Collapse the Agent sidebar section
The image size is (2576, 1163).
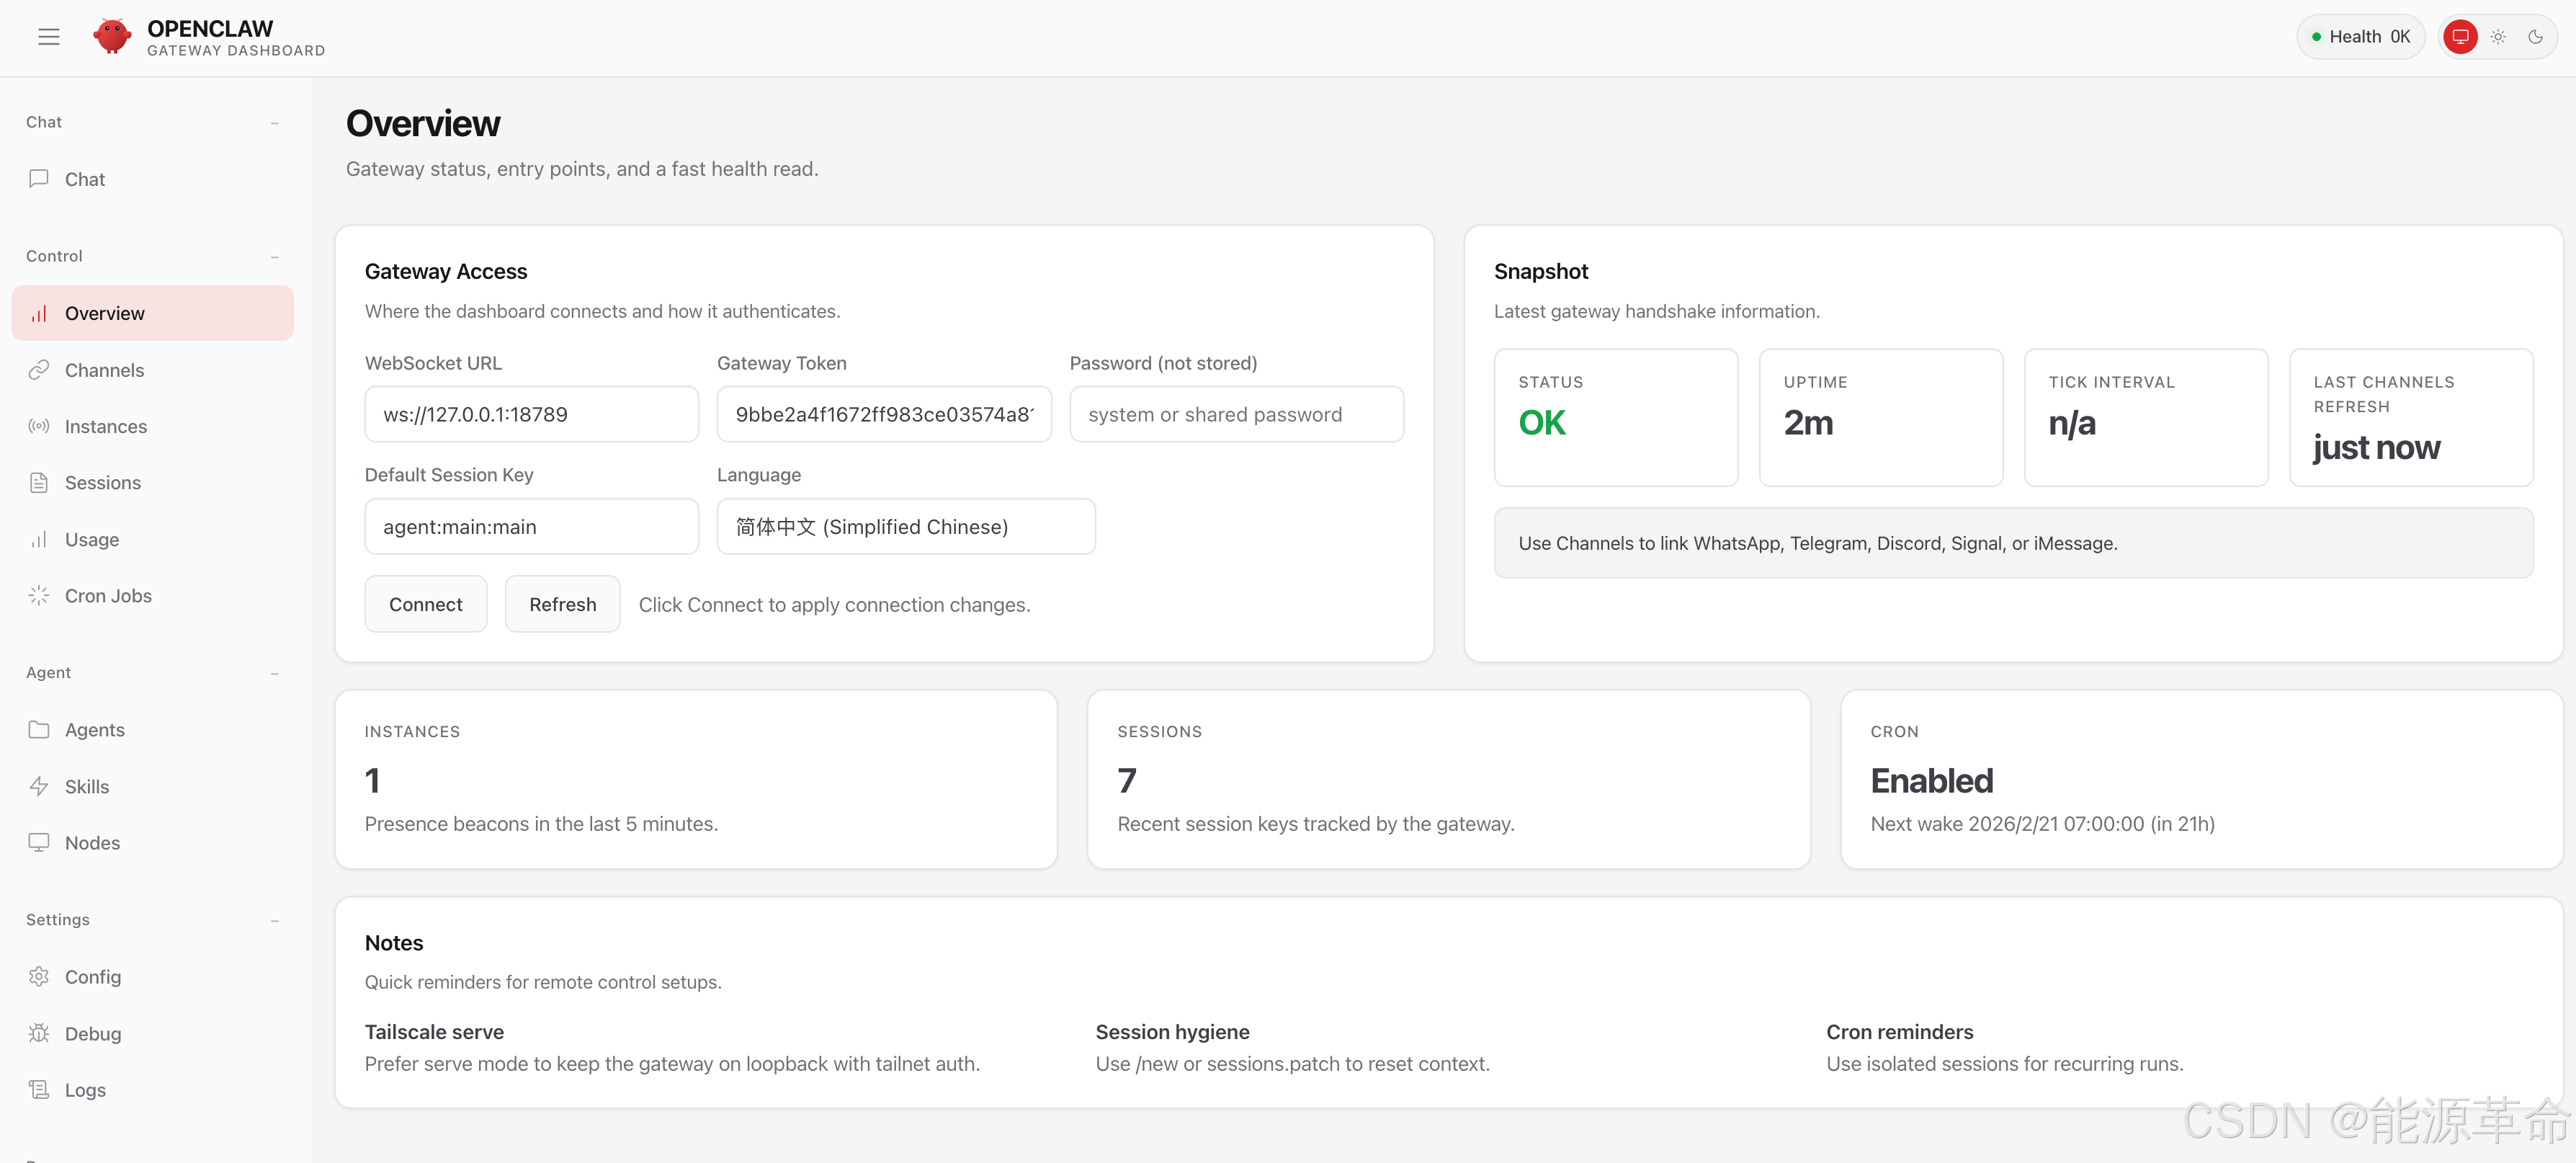coord(274,673)
